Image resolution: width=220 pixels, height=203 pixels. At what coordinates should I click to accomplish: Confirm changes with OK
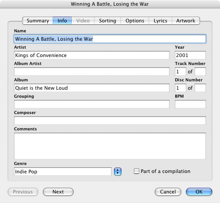tap(199, 192)
